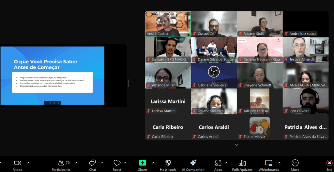The width and height of the screenshot is (334, 172).
Task: Open Polls/quizzes bar chart icon
Action: (242, 163)
